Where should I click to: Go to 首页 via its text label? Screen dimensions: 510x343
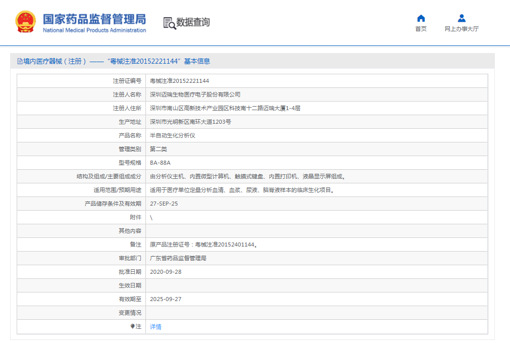coord(421,29)
